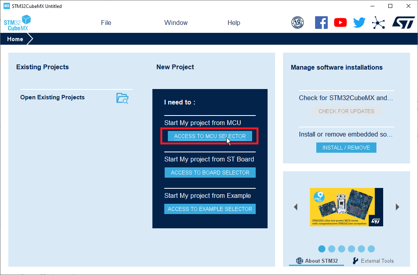Click the About STM32 globe icon

[300, 261]
